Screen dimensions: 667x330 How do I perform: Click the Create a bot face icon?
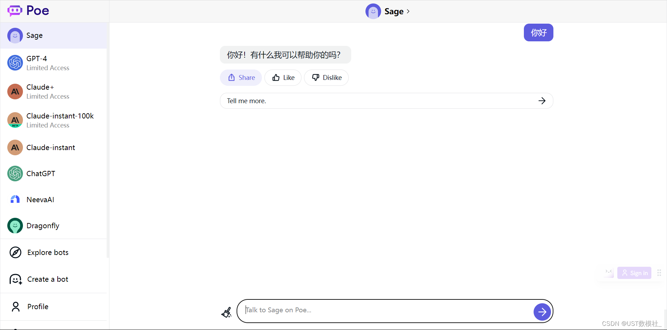(x=16, y=279)
